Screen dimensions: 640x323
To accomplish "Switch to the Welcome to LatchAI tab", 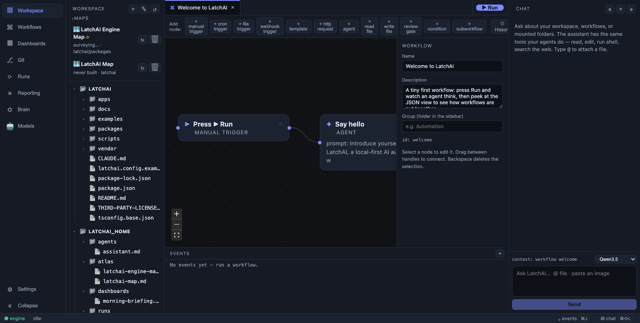I will click(x=202, y=7).
